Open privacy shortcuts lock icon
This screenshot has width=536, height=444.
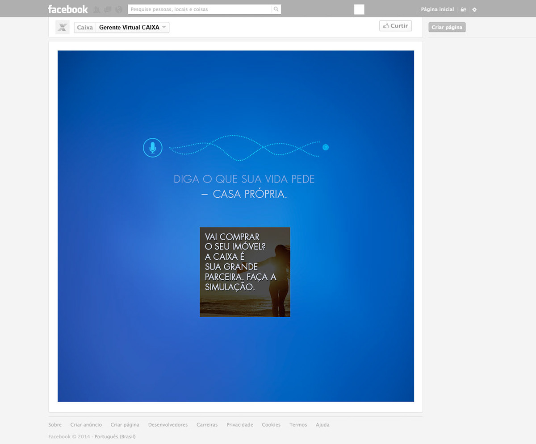[463, 9]
